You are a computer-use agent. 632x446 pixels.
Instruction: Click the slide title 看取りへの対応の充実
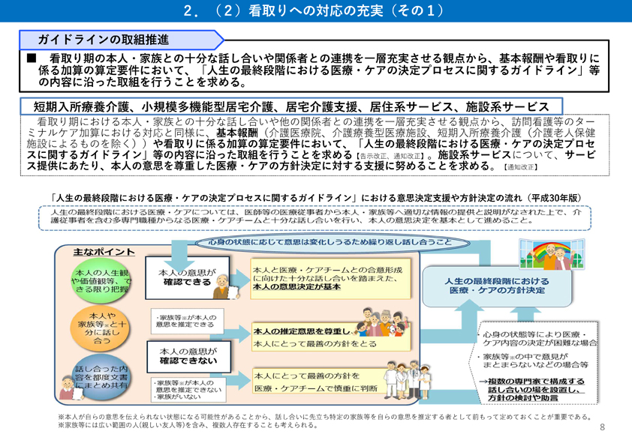tap(315, 10)
